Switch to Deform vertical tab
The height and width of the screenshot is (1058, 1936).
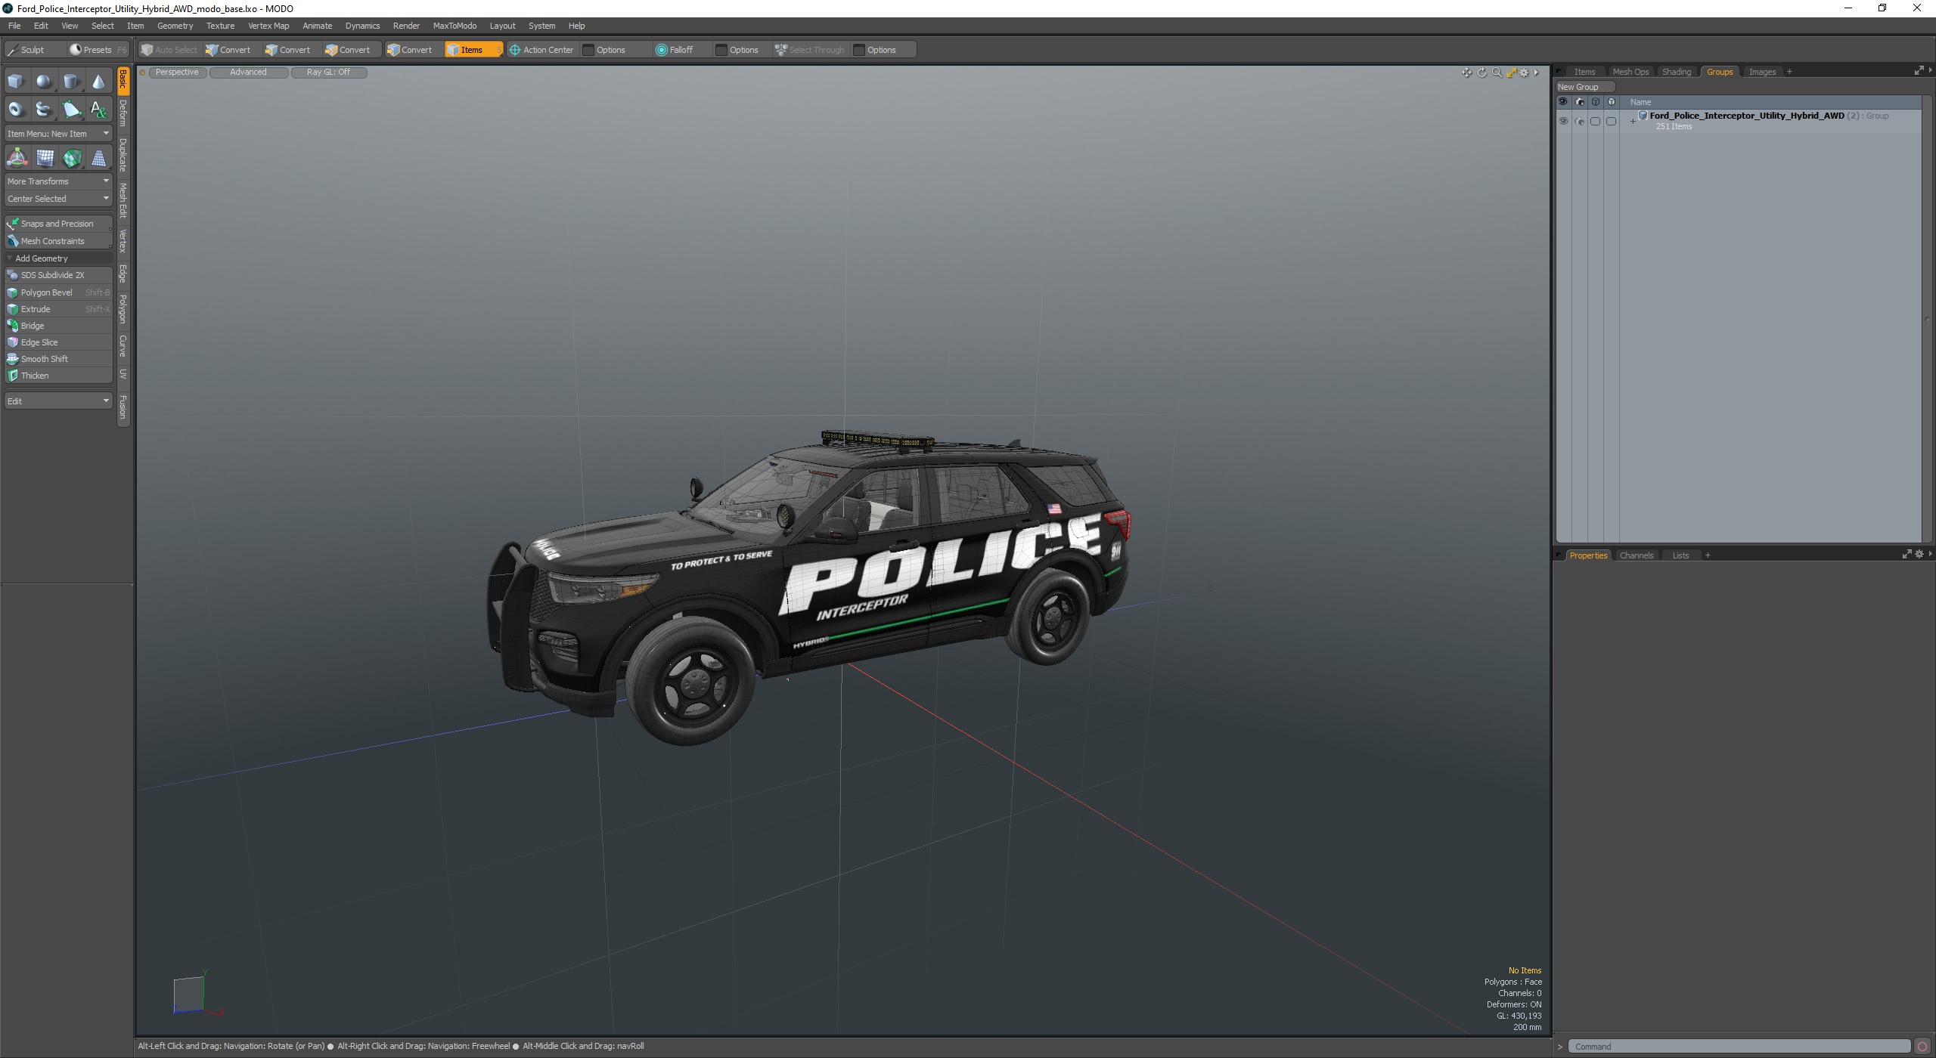point(123,113)
